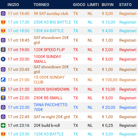Click Registrati for 120€ SPEED FLiP
The image size is (138, 138).
click(128, 50)
